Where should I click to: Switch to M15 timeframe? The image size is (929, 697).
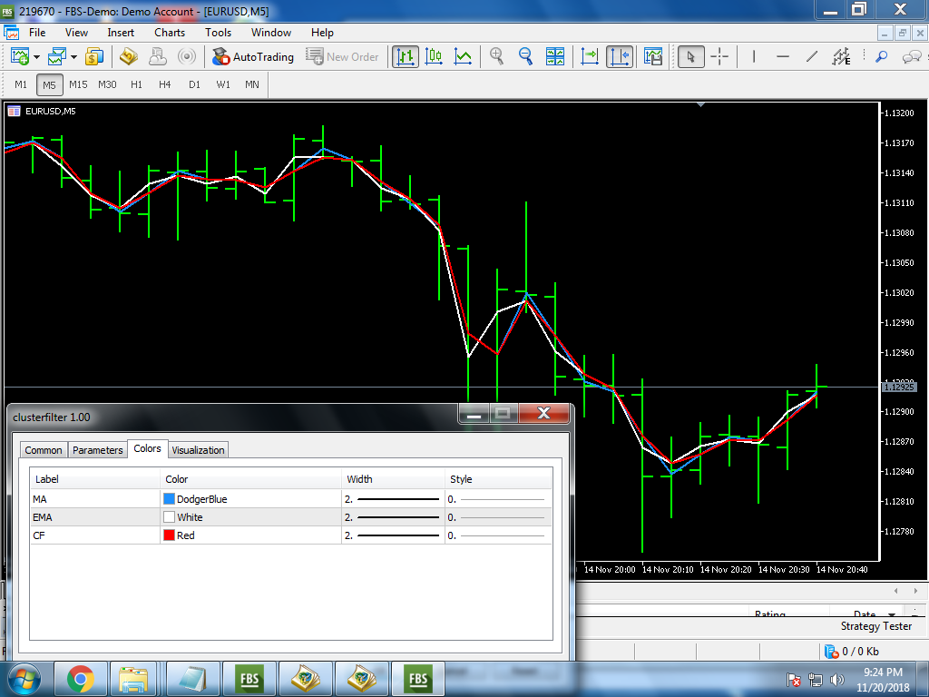[78, 84]
